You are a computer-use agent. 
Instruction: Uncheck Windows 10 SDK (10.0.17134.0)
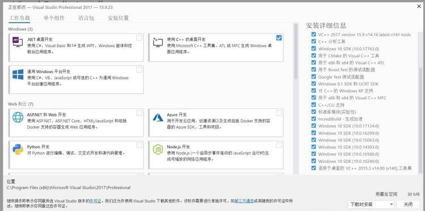click(x=313, y=126)
